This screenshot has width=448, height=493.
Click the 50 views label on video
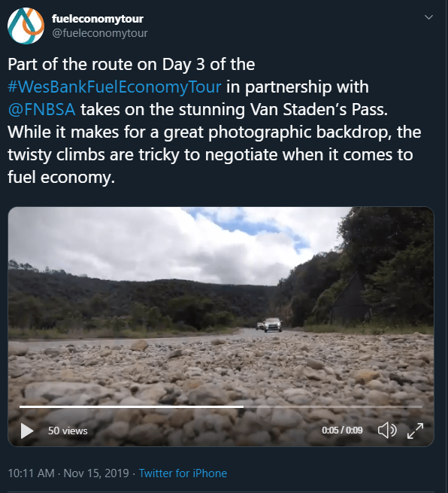click(68, 431)
